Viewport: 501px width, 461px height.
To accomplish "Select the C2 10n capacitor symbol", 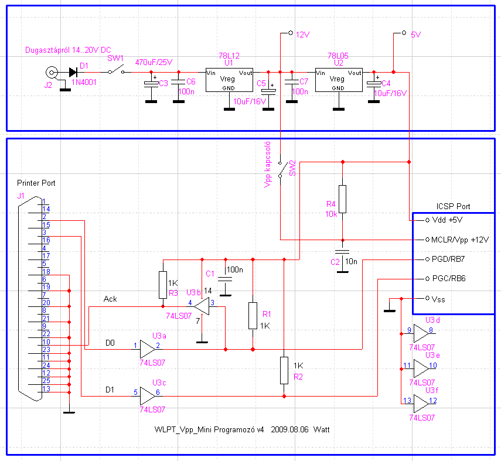I will coord(343,252).
